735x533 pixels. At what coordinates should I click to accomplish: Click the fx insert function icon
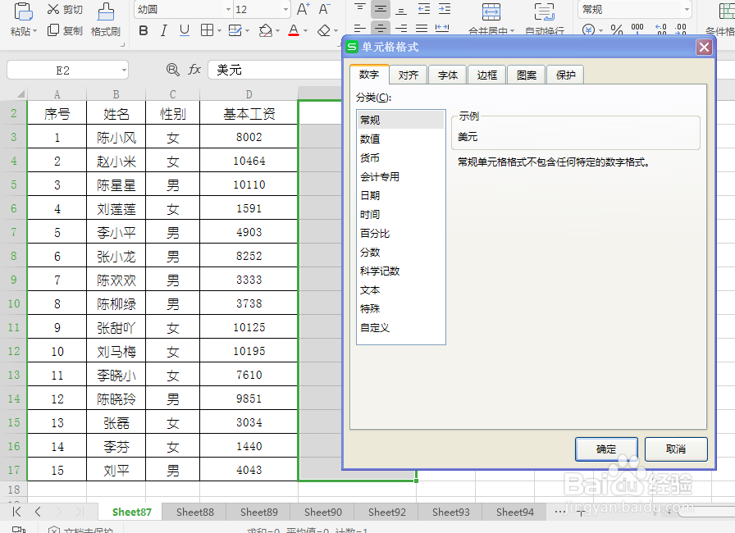(x=194, y=70)
